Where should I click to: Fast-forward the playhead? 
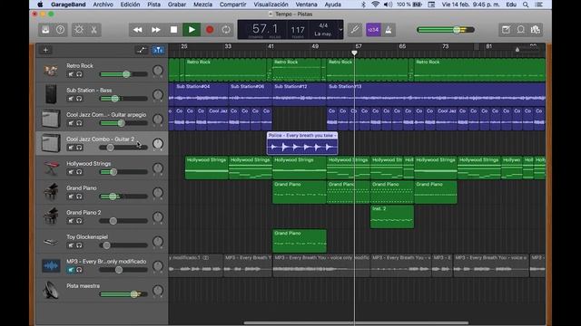coord(155,30)
